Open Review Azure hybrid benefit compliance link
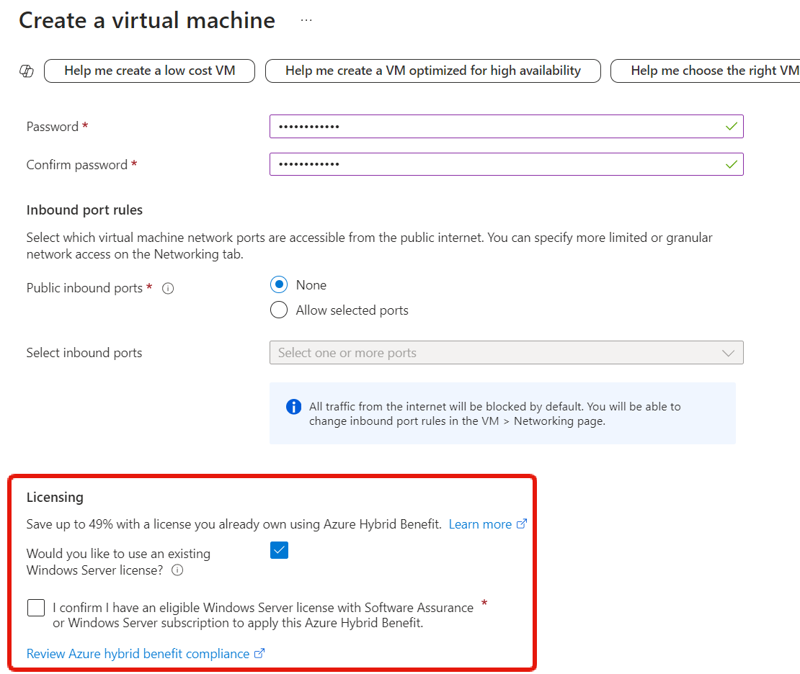Viewport: 800px width, 674px height. [x=138, y=654]
